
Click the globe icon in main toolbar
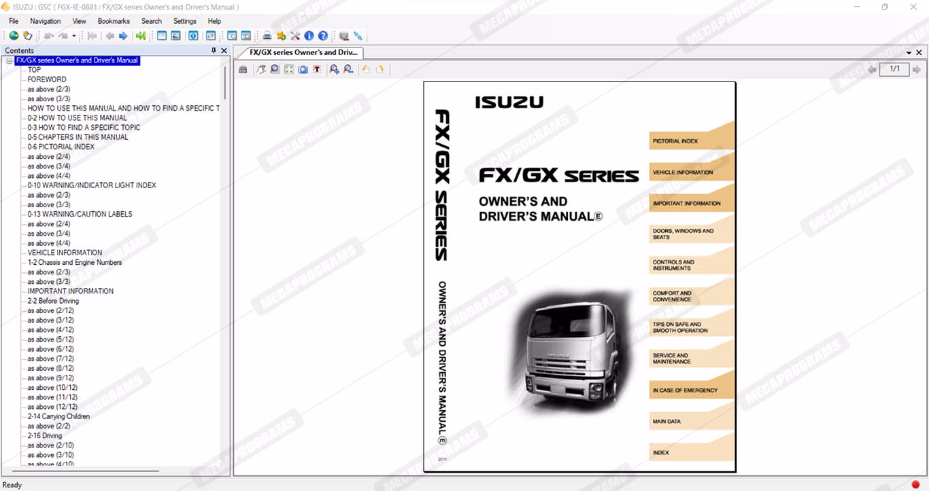click(14, 36)
